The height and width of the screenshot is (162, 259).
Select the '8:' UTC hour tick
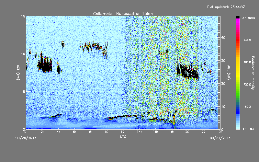91,132
